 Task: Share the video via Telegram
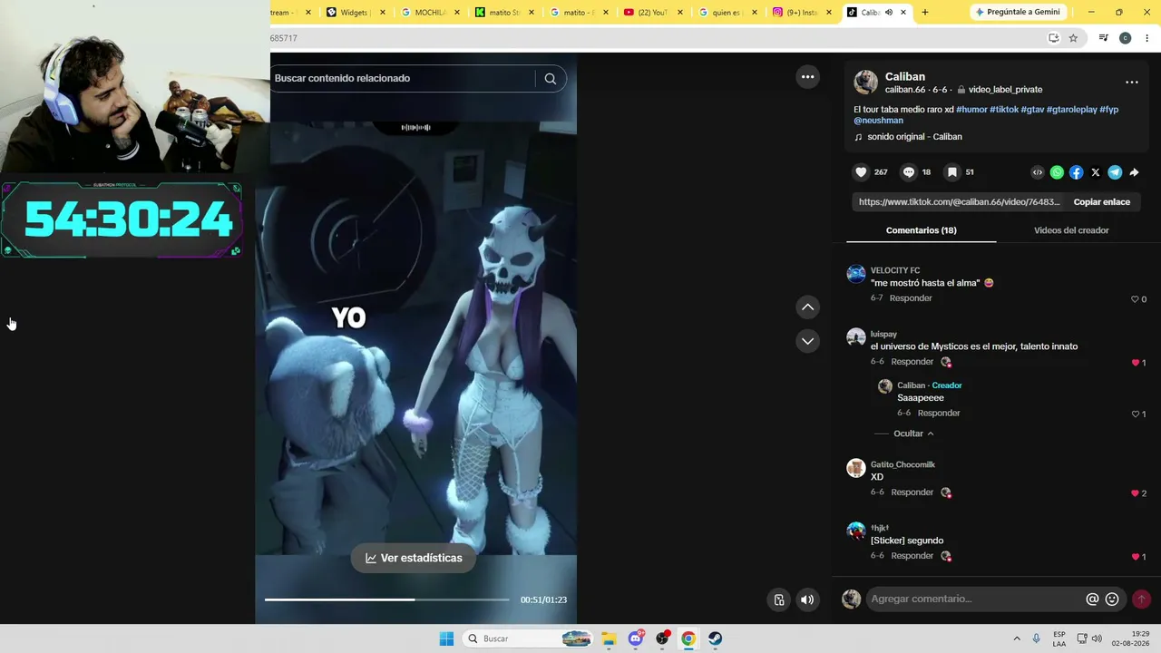1115,172
